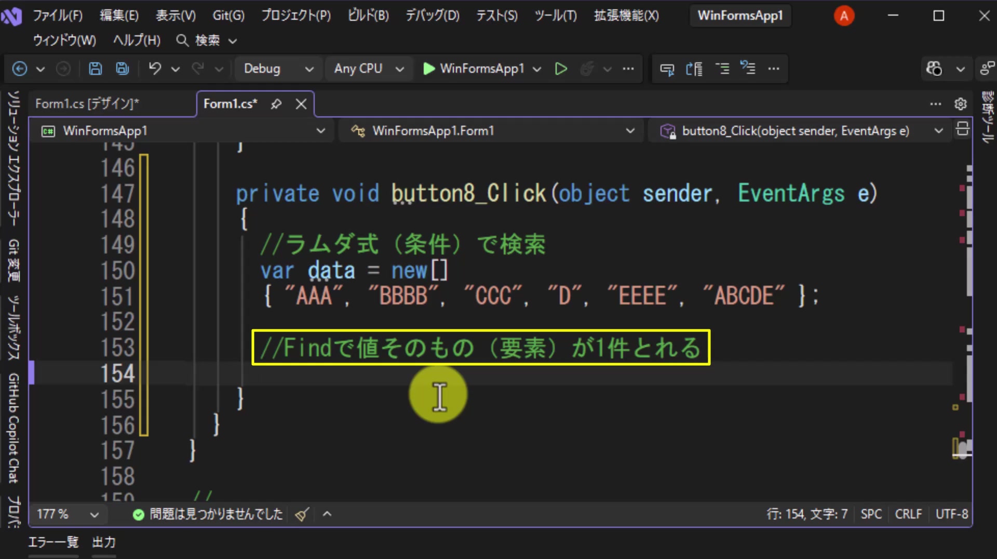Open the 拡張機能(X) menu
Viewport: 997px width, 559px height.
tap(626, 16)
